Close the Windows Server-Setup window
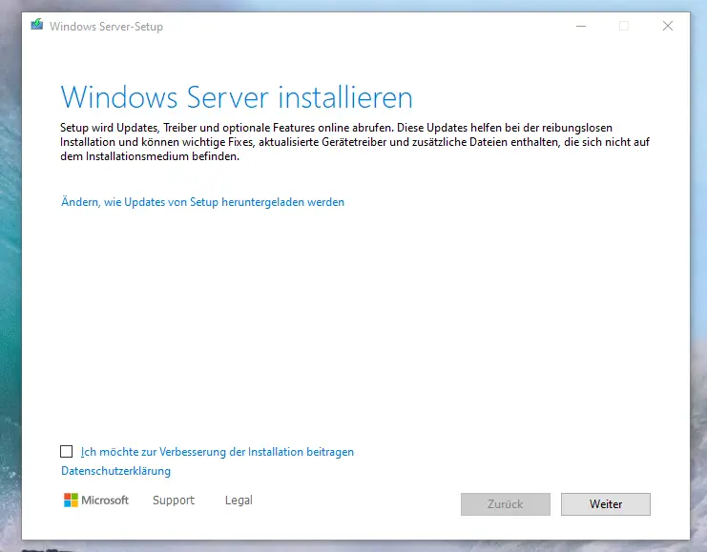 click(668, 26)
